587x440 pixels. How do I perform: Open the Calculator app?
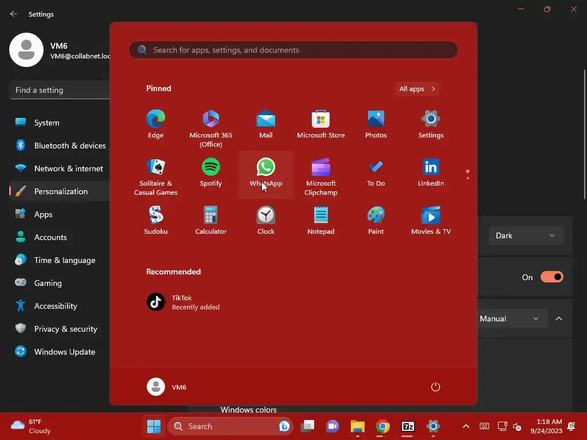point(211,221)
